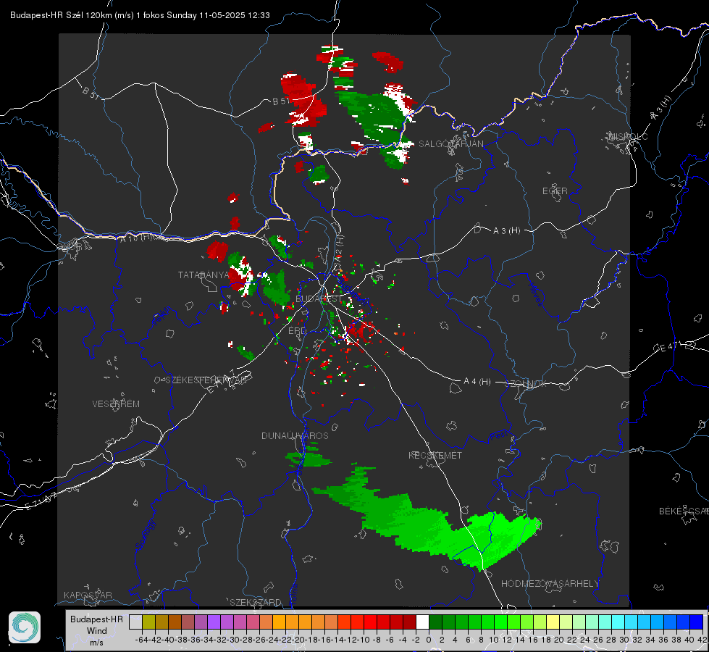Click the blue Pest county label
Image resolution: width=709 pixels, height=652 pixels.
click(x=498, y=436)
